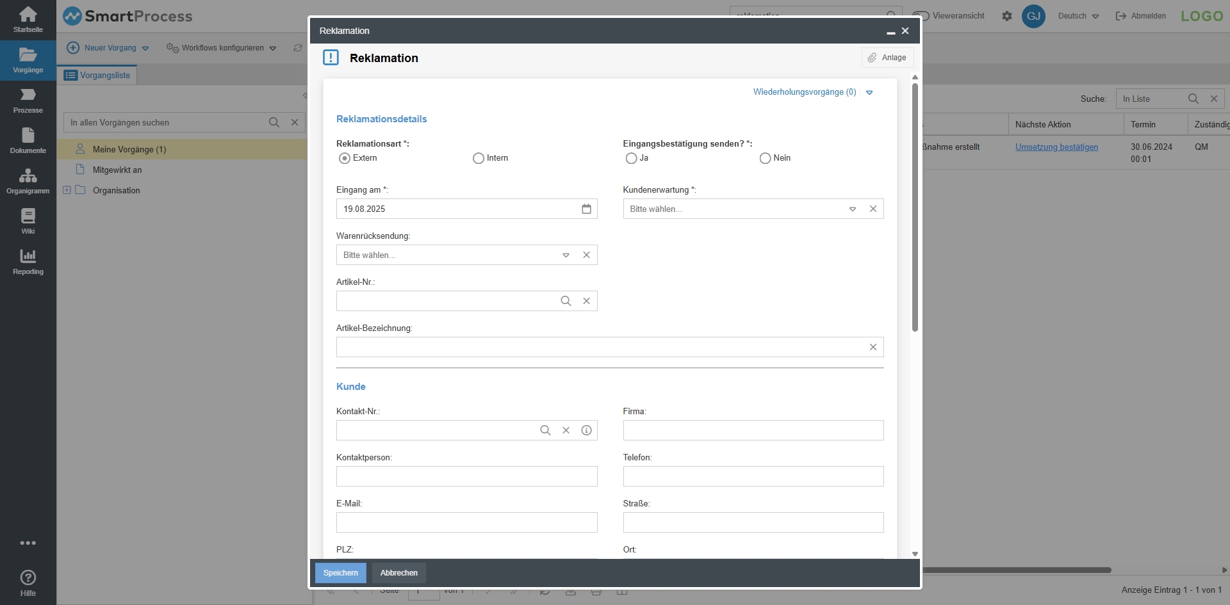This screenshot has height=605, width=1230.
Task: Open the Wiki section
Action: point(28,222)
